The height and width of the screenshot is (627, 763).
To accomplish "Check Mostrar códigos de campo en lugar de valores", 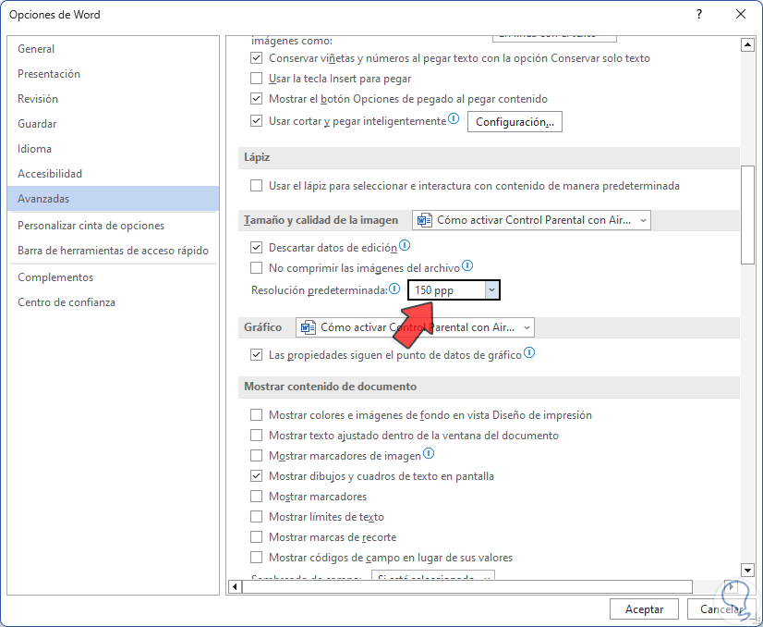I will click(x=256, y=558).
